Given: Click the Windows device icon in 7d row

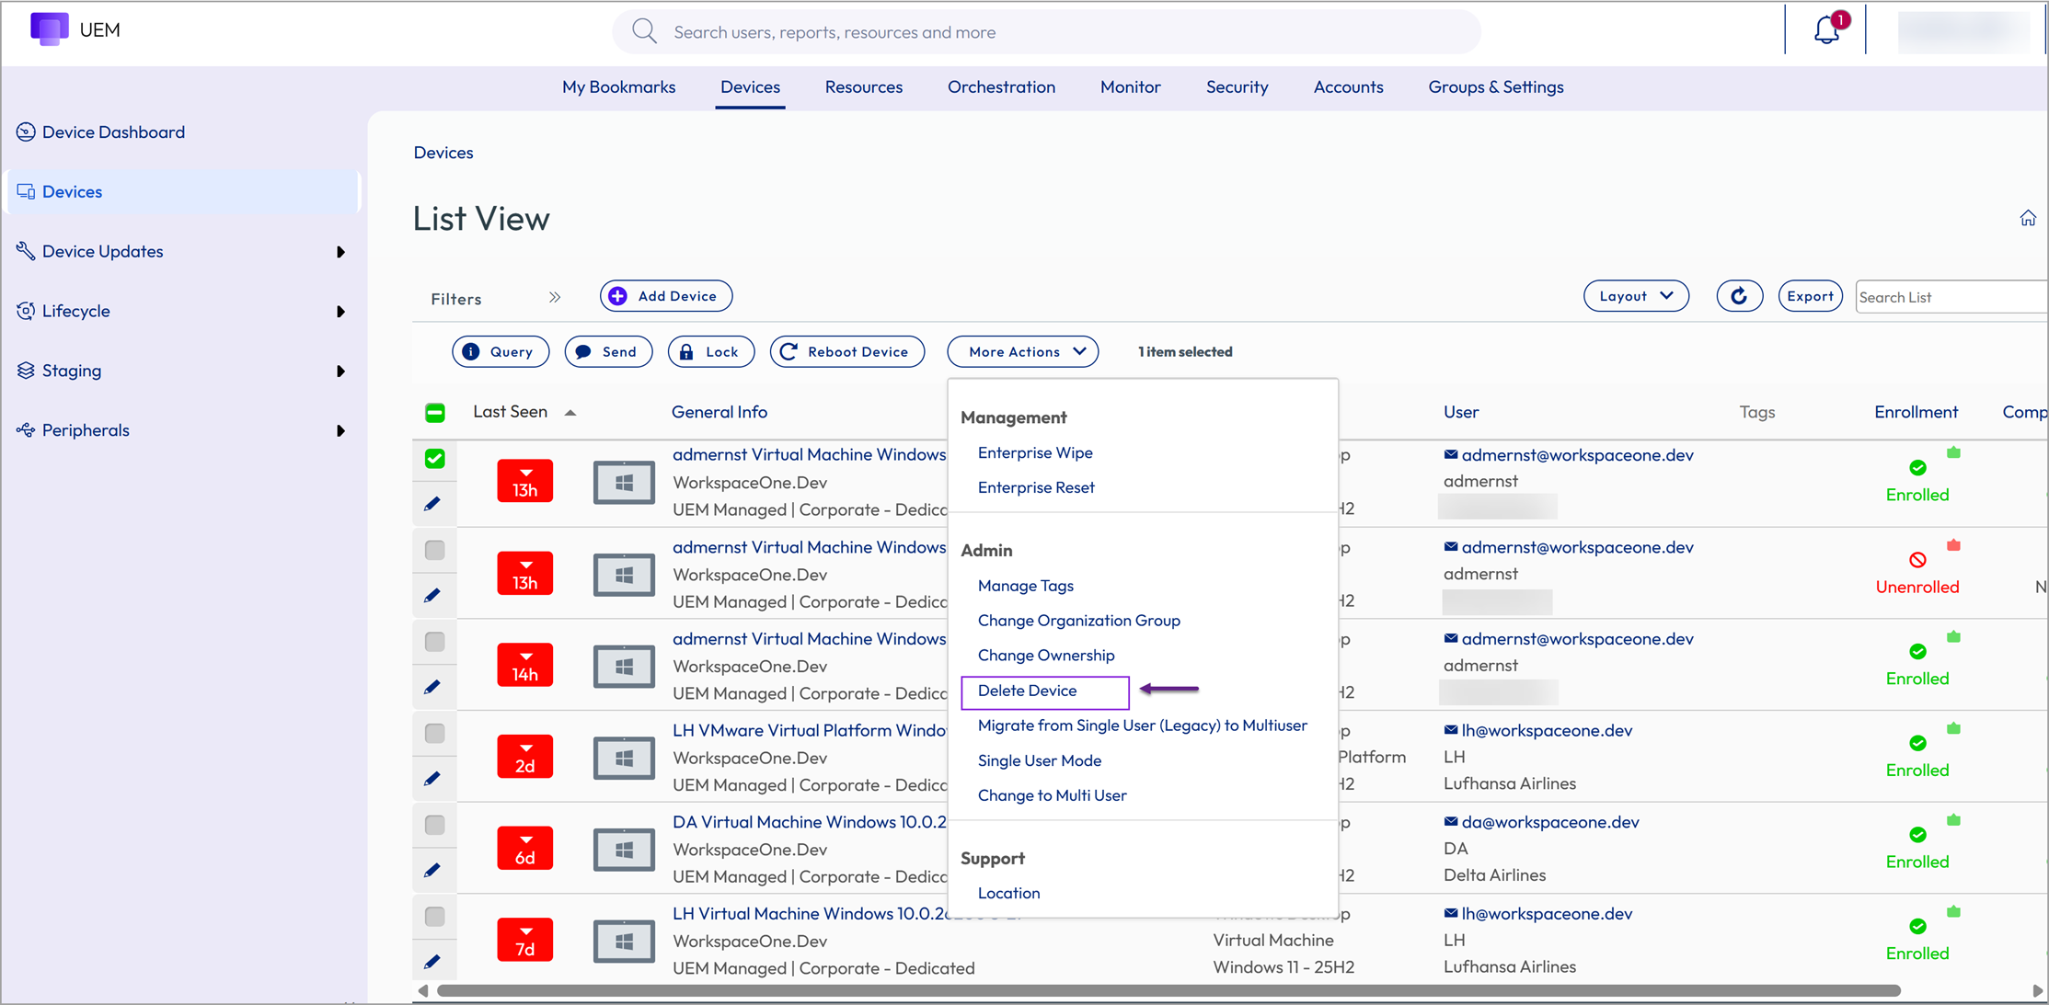Looking at the screenshot, I should (624, 942).
